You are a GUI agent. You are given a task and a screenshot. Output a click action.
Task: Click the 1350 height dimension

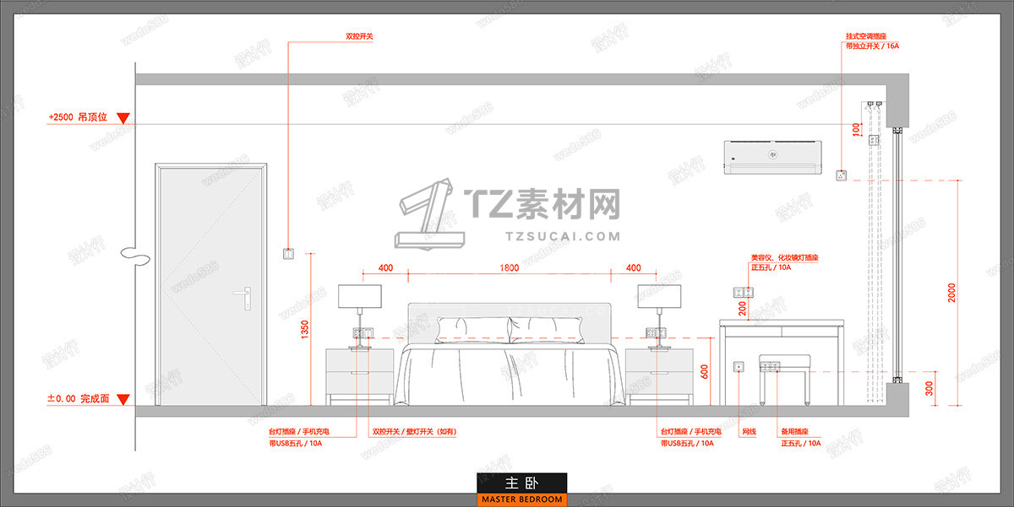coord(304,330)
